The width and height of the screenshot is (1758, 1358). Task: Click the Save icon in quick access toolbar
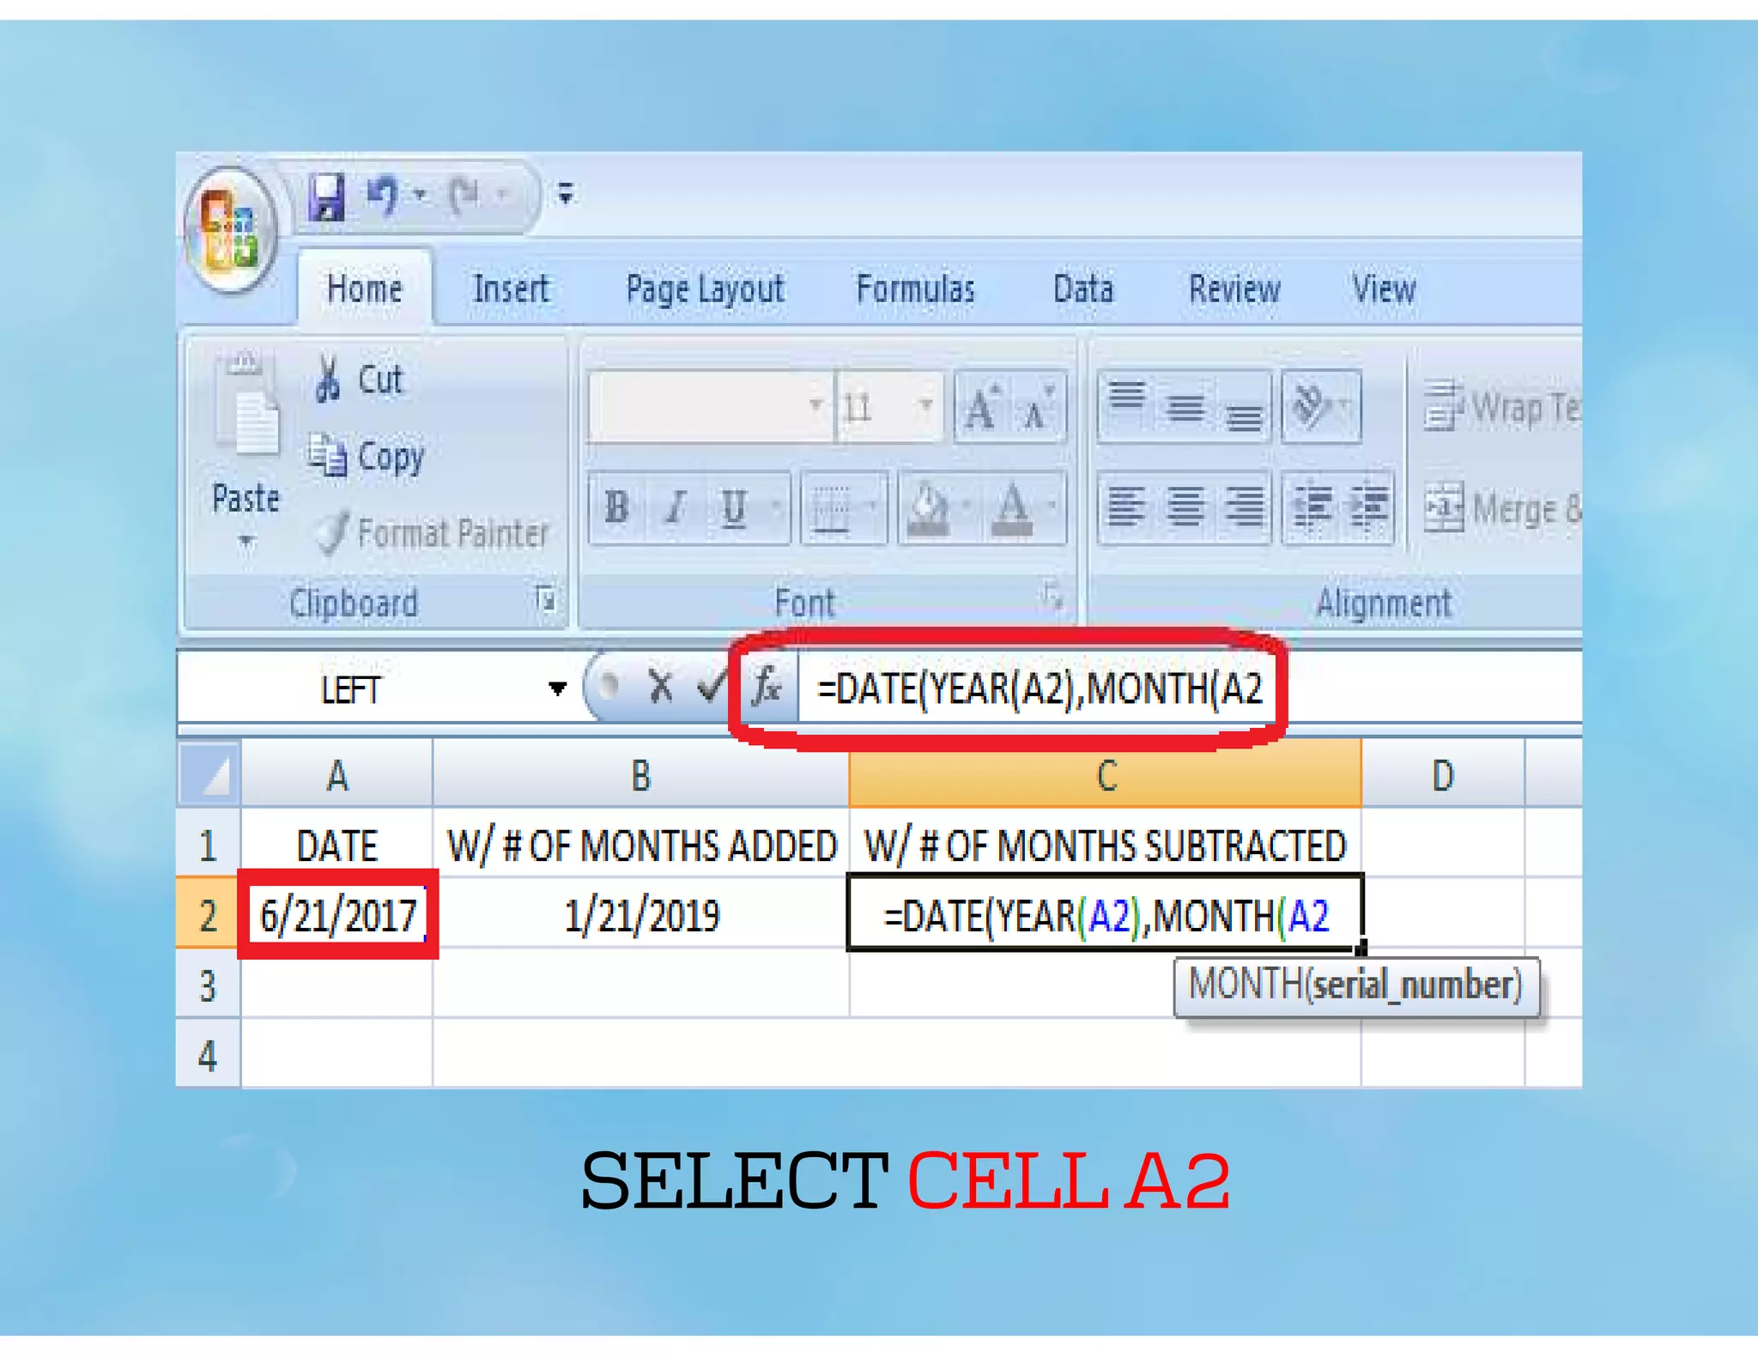coord(327,197)
